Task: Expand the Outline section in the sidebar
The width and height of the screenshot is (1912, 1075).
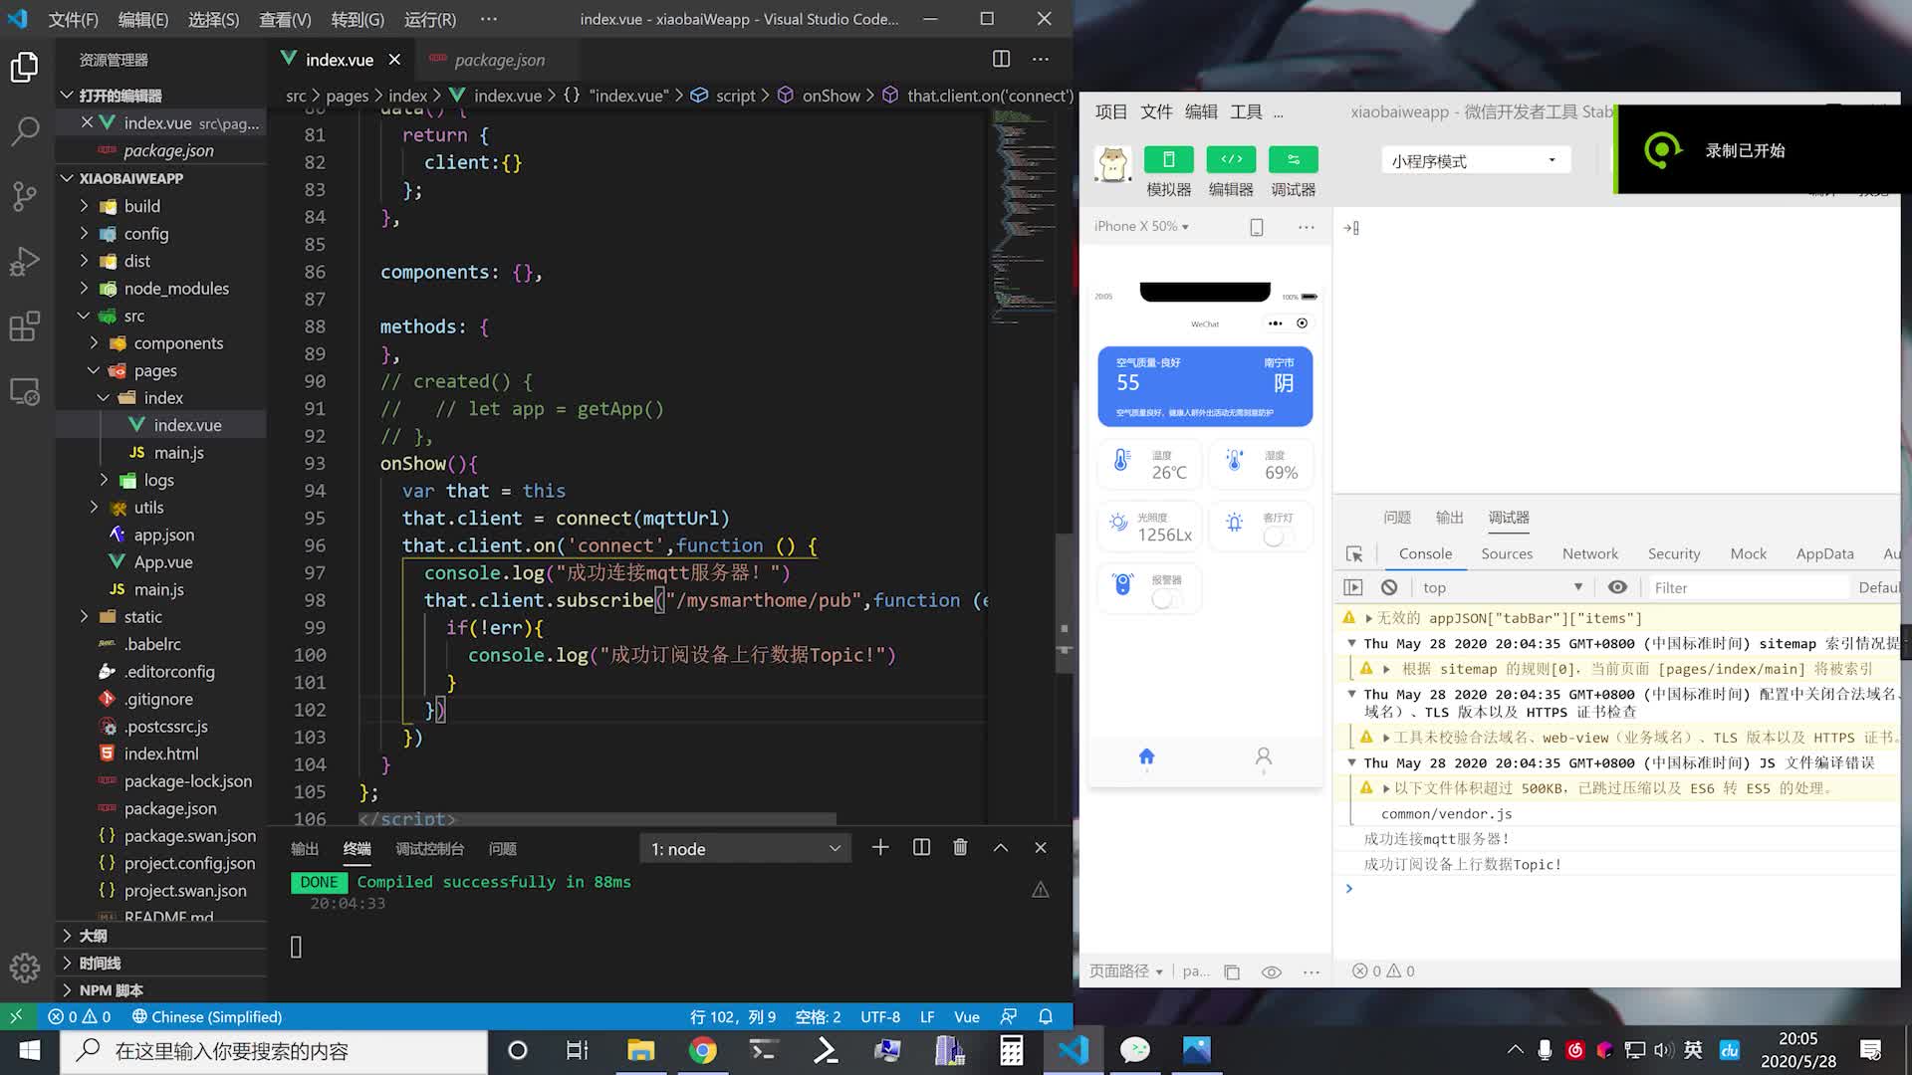Action: (93, 936)
